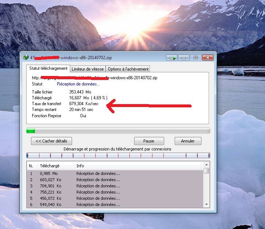Click the transfer rate 879,304 Ko/sec
The image size is (265, 229).
point(84,104)
